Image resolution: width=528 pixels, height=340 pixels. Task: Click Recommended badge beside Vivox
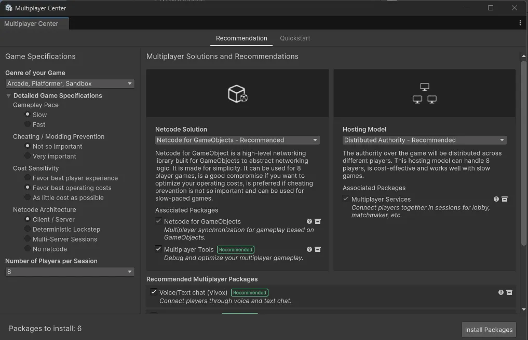[250, 293]
